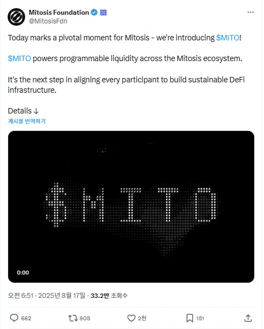Click the 33.2만 조회수 view count
Screen dimensions: 264x329
(109, 296)
